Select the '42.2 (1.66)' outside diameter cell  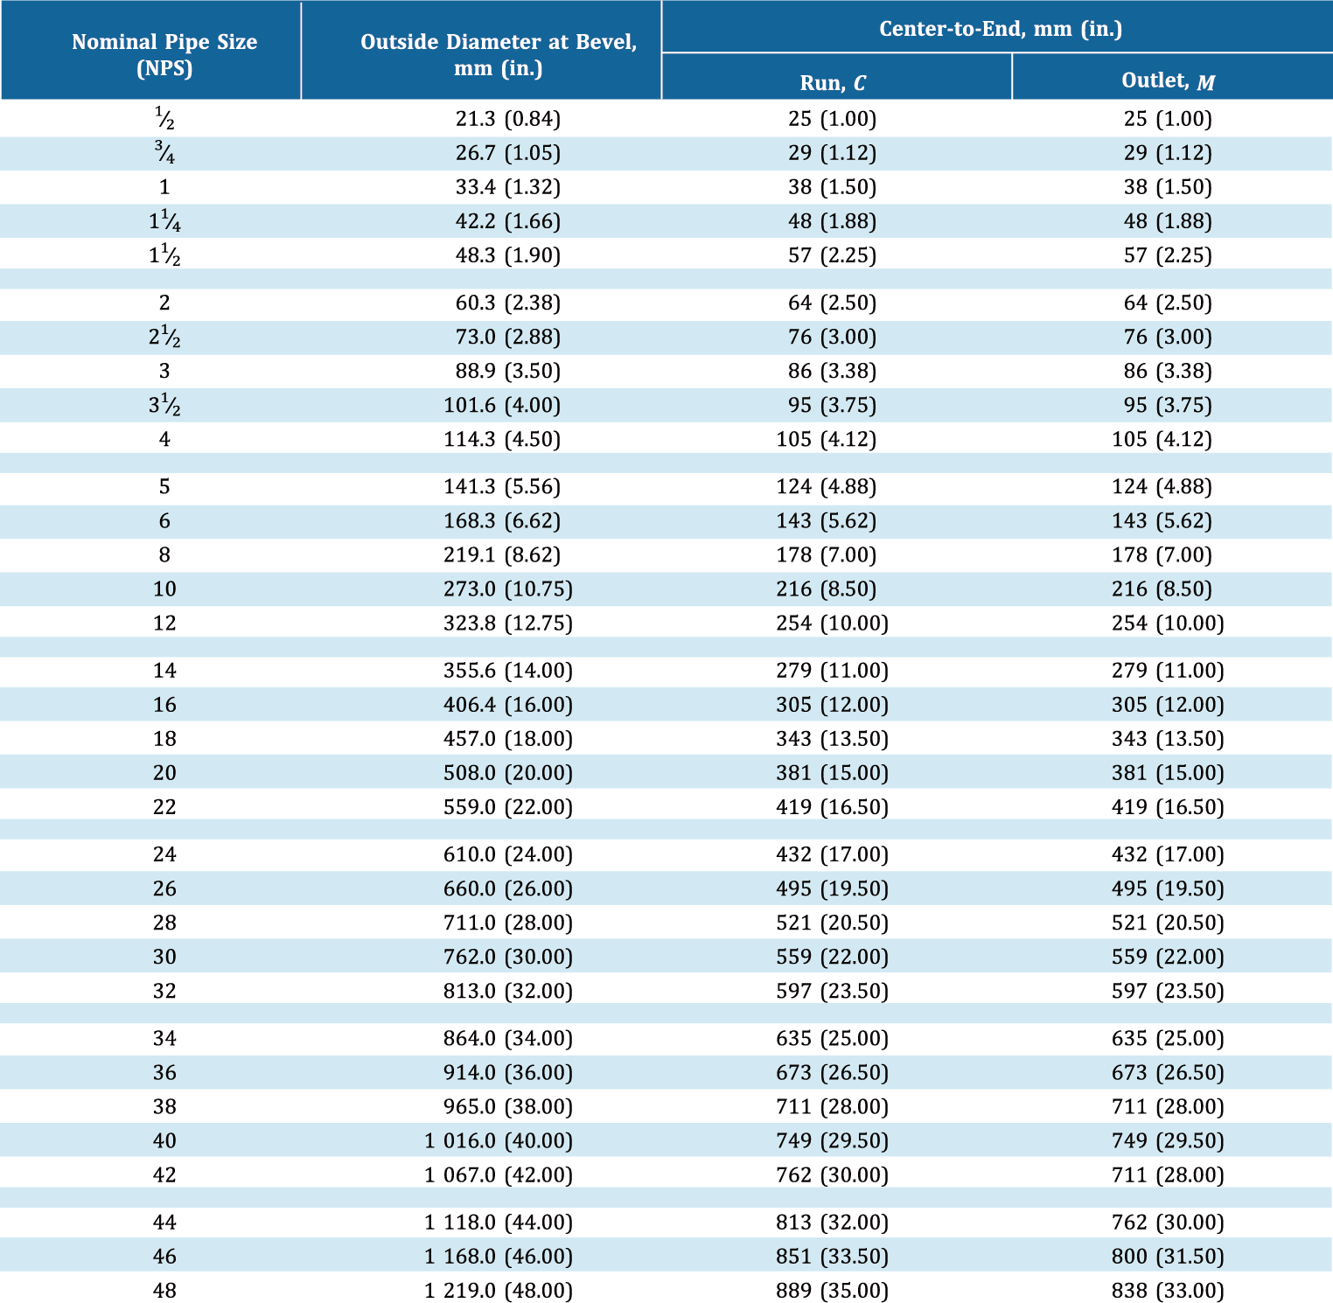[x=508, y=221]
